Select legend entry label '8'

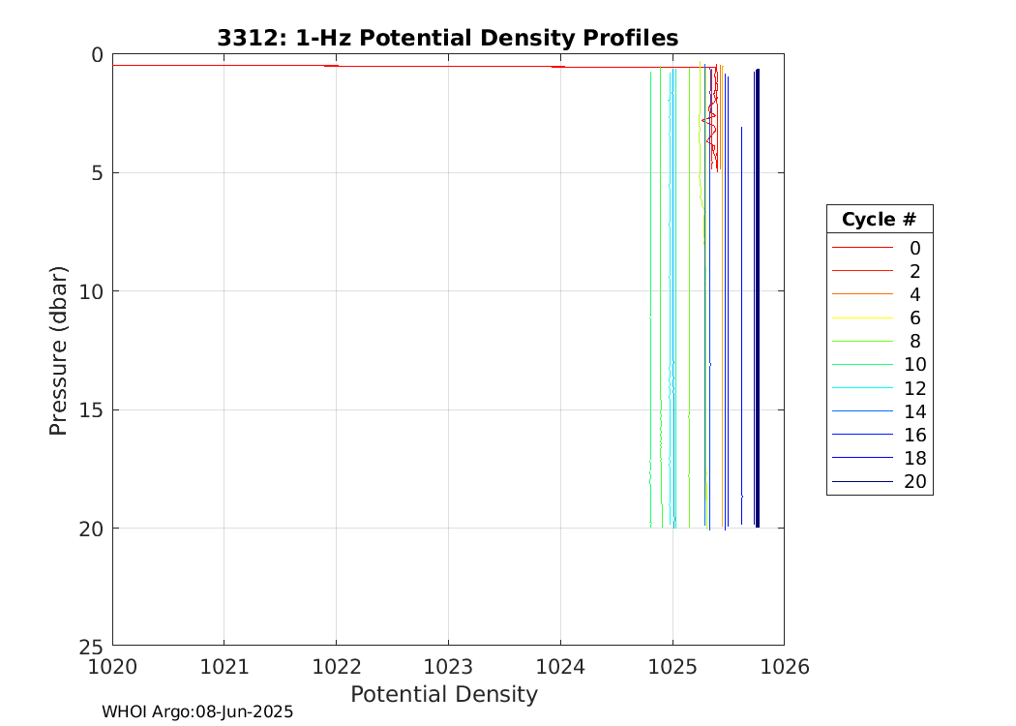coord(915,341)
